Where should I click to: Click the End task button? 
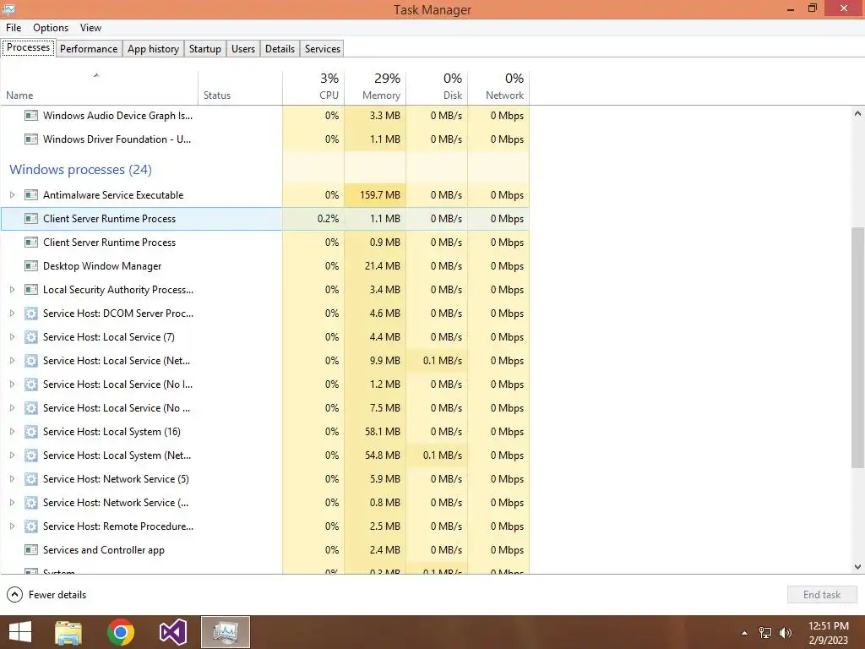(822, 595)
